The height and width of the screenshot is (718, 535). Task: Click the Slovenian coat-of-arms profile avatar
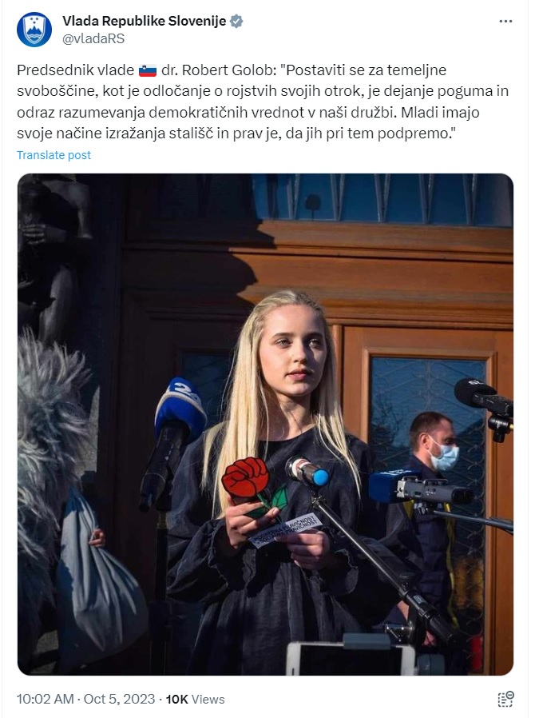pyautogui.click(x=34, y=30)
